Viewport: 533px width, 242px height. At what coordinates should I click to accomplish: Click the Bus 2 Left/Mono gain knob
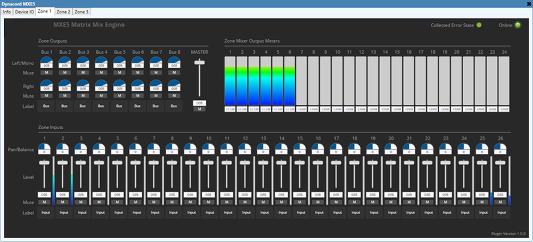tap(64, 60)
